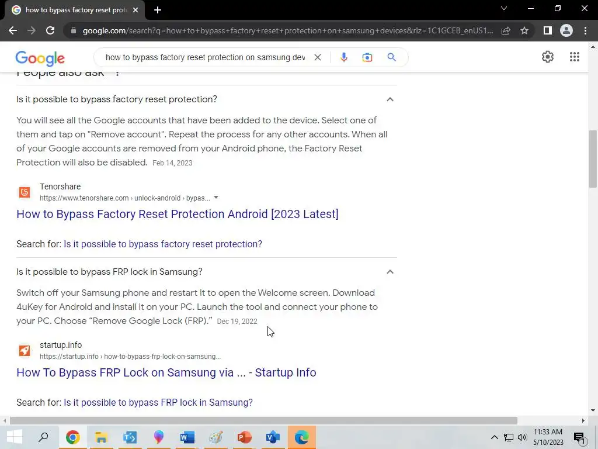598x449 pixels.
Task: Click the vertical scrollbar thumb
Action: 593,159
